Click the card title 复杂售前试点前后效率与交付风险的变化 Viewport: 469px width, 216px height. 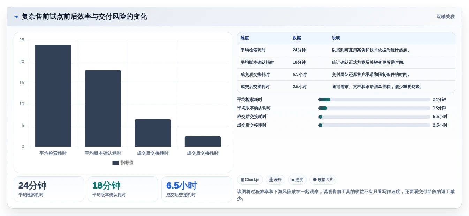[x=84, y=17]
